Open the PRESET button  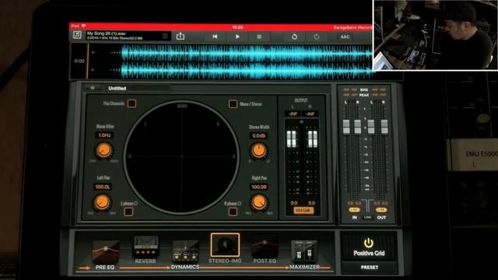click(x=370, y=268)
